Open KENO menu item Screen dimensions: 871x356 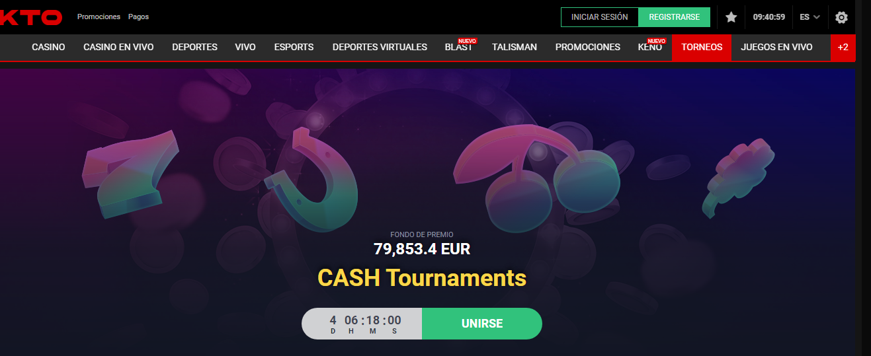tap(649, 48)
